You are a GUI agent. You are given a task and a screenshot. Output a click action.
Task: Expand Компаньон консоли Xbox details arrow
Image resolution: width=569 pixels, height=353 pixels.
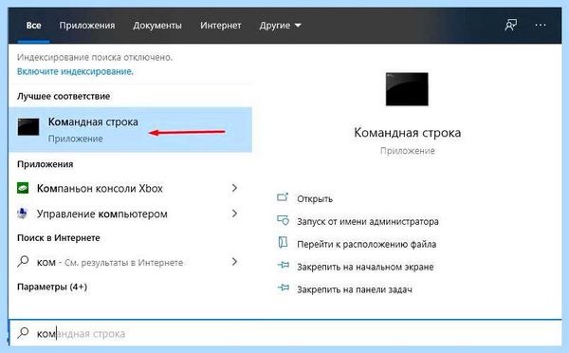pos(234,188)
